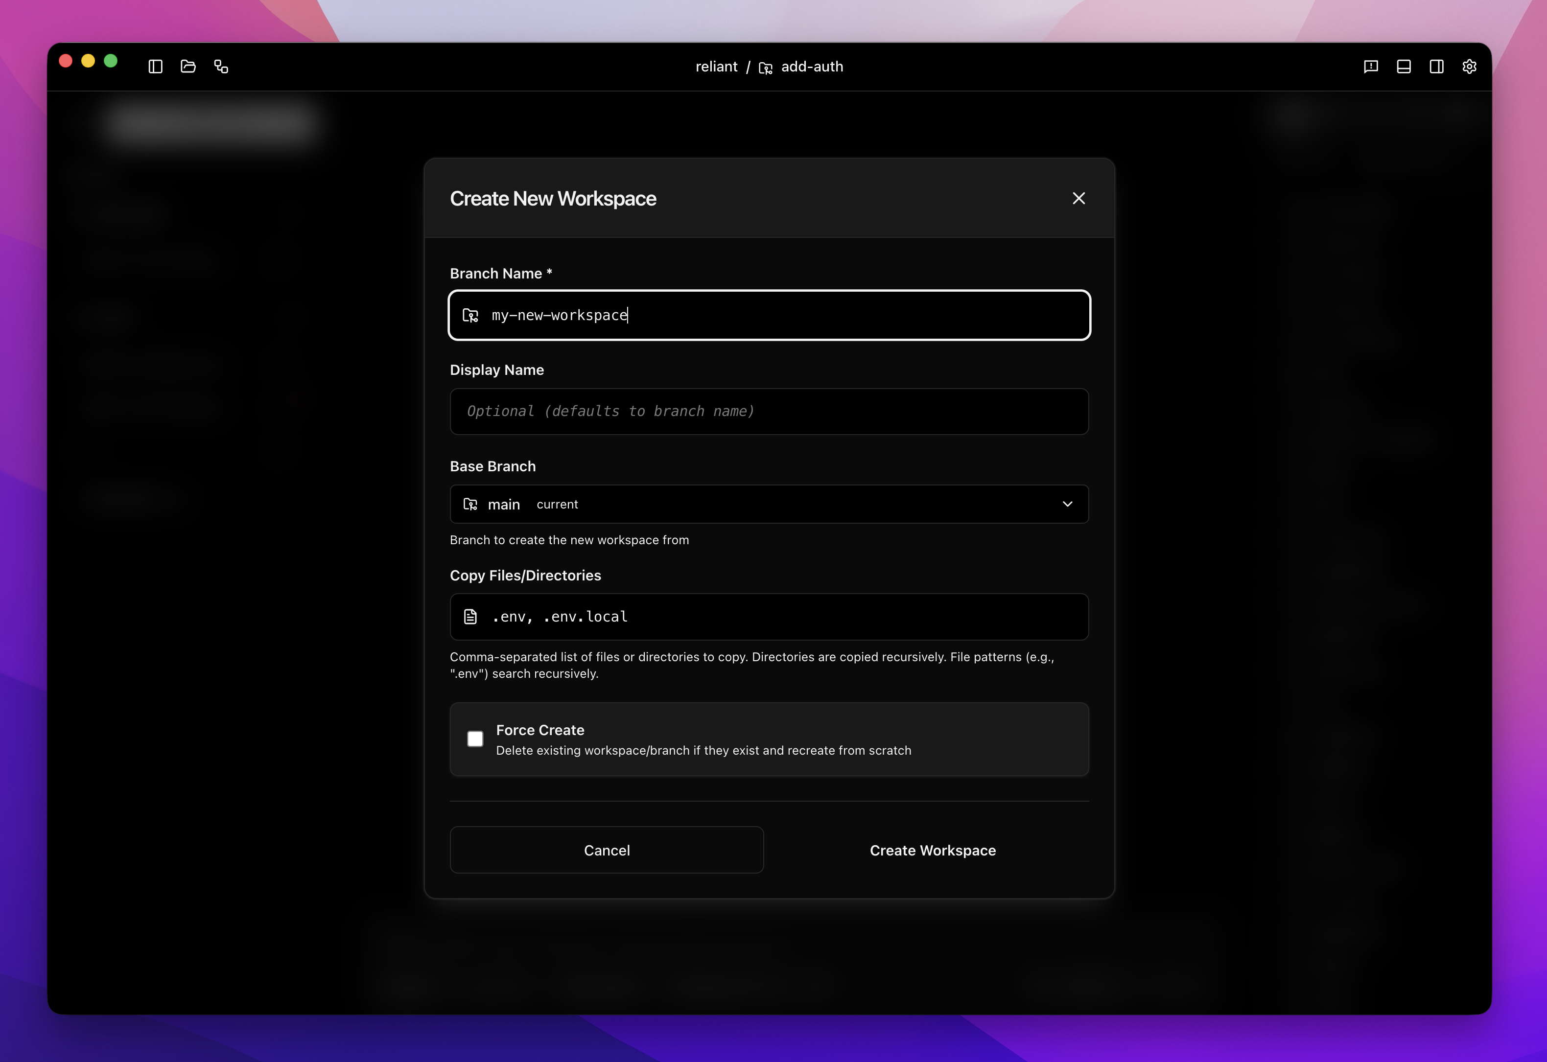
Task: Select reliant in the title bar breadcrumb
Action: 716,67
